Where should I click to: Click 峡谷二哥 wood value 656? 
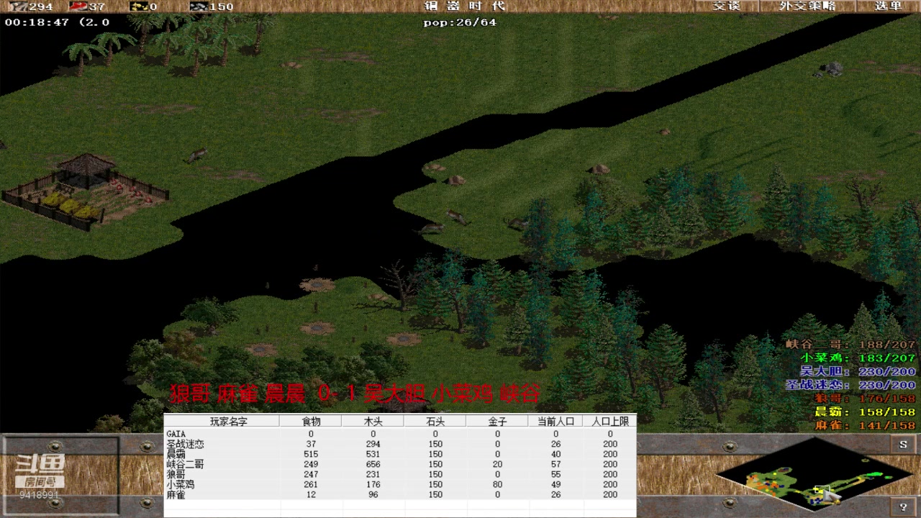coord(373,464)
